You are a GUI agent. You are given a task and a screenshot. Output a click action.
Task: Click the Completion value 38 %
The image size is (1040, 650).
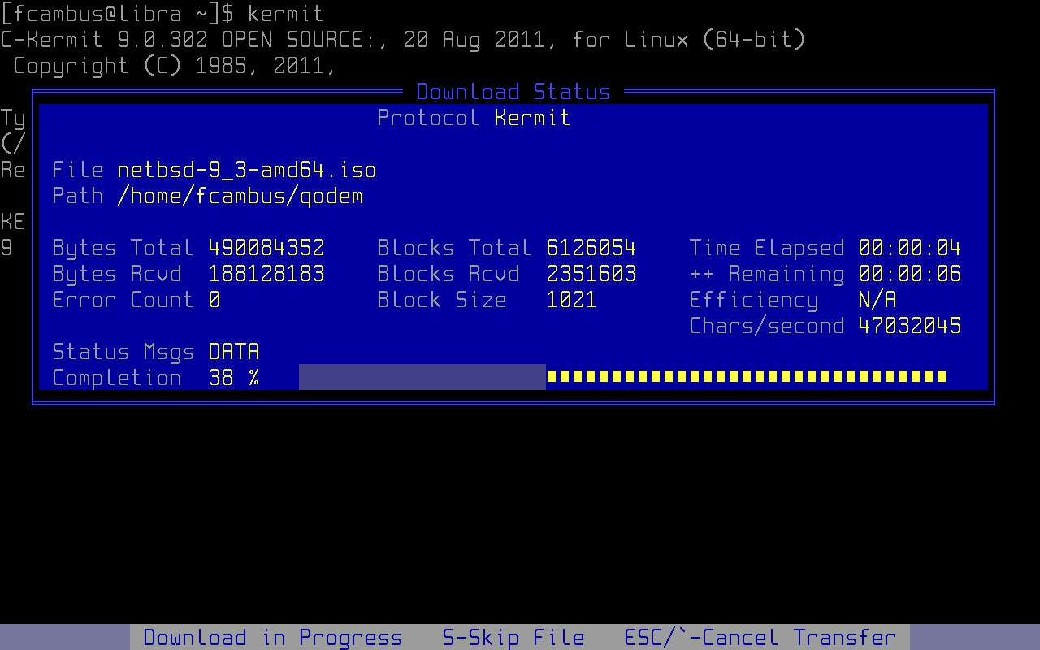pos(234,378)
